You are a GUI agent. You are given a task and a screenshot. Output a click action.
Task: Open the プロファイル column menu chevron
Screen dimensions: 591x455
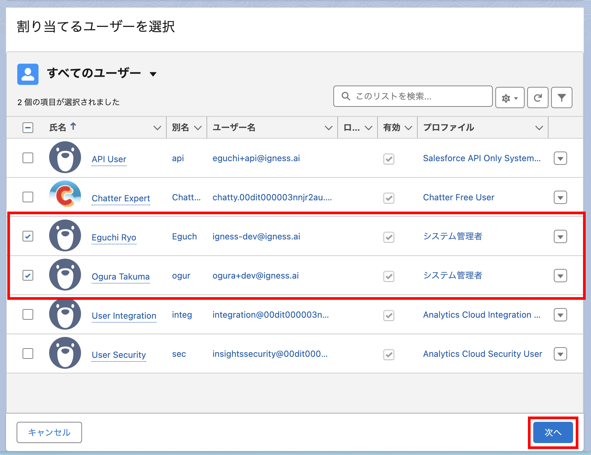coord(539,128)
